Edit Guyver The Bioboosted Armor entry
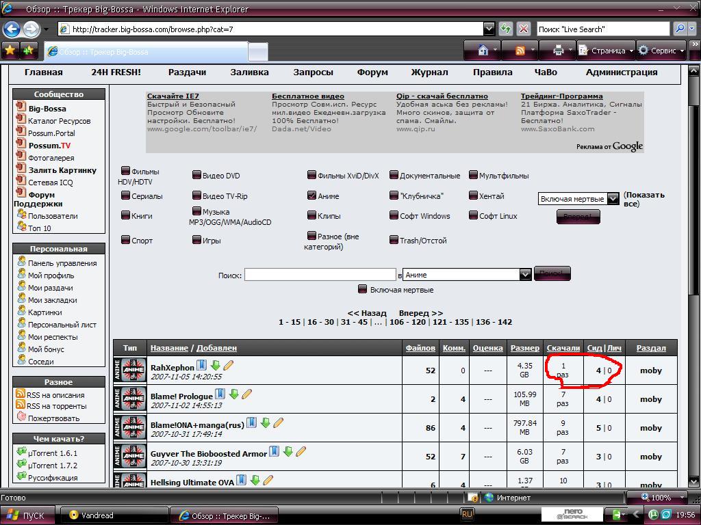The image size is (701, 525). point(301,451)
